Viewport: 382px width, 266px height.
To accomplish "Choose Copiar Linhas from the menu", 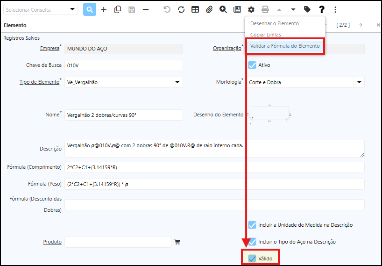I will pyautogui.click(x=265, y=35).
